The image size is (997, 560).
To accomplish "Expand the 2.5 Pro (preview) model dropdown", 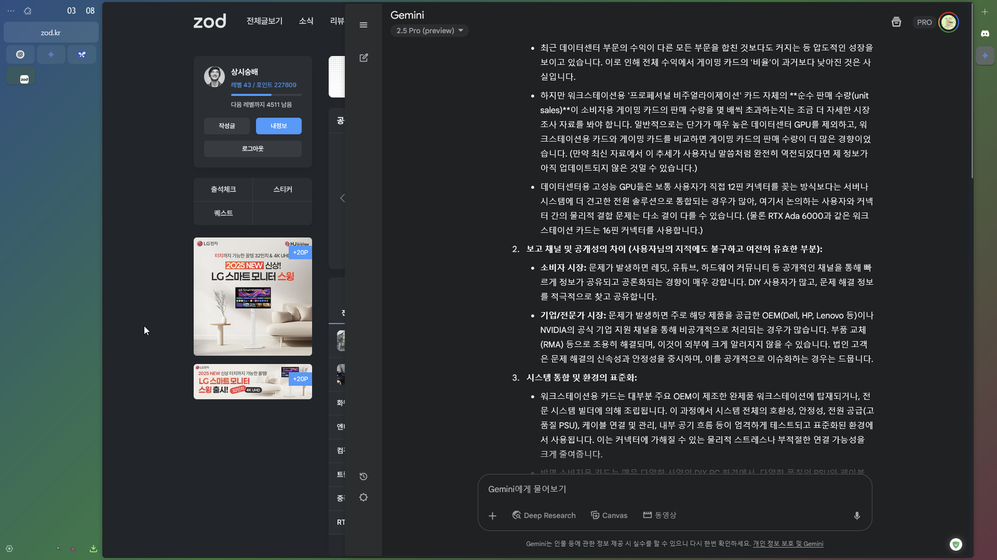I will [x=429, y=31].
